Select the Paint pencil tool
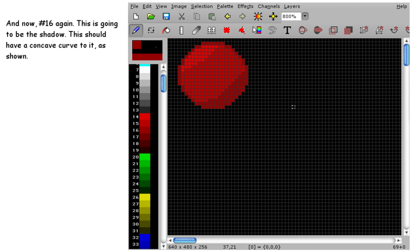The image size is (416, 252). 136,30
